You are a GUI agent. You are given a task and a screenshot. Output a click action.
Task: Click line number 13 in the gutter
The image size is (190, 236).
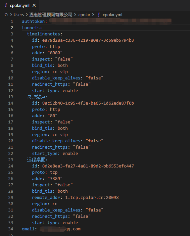pos(11,97)
